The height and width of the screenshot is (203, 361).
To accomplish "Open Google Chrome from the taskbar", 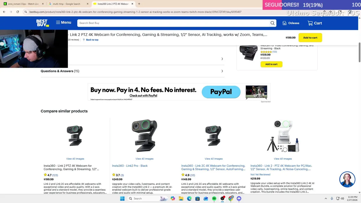I will click(231, 198).
